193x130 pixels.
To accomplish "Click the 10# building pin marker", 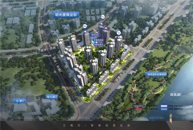I will point(85,27).
